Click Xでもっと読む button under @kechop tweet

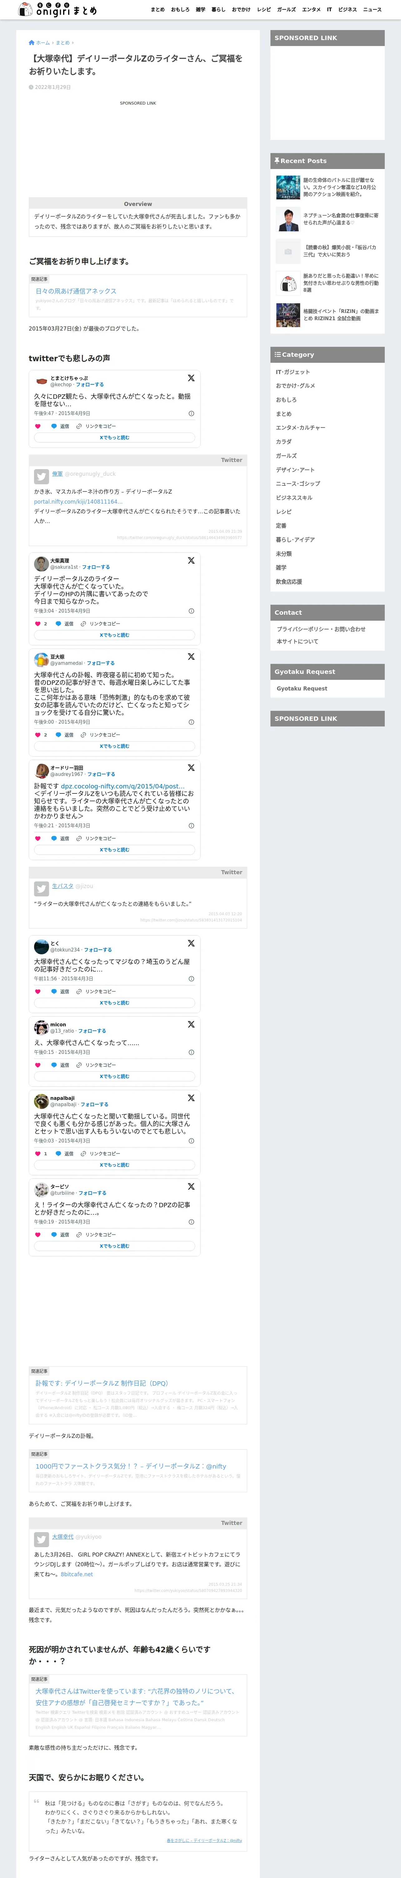click(x=114, y=438)
